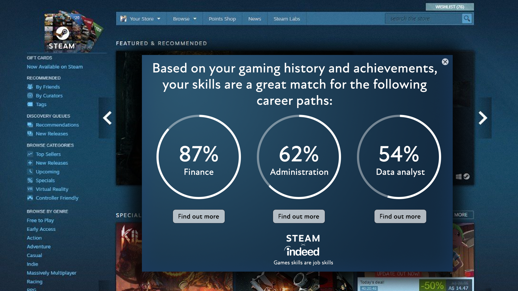Browse the Racing genre
The image size is (518, 291).
(x=34, y=282)
